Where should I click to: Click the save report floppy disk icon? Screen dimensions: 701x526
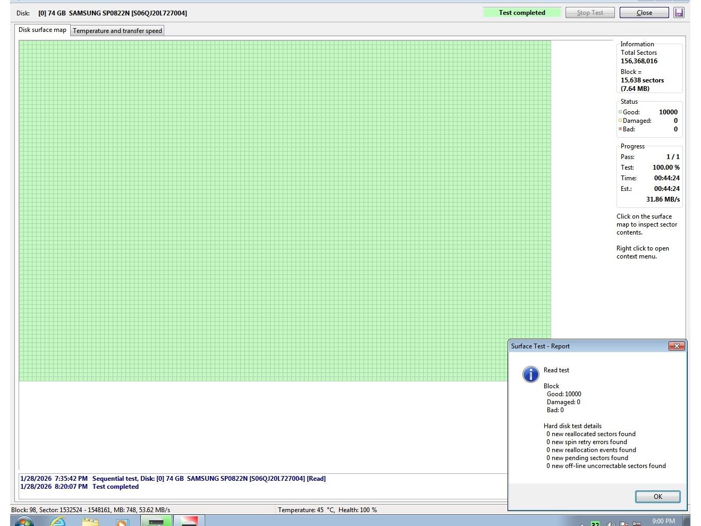(x=679, y=13)
